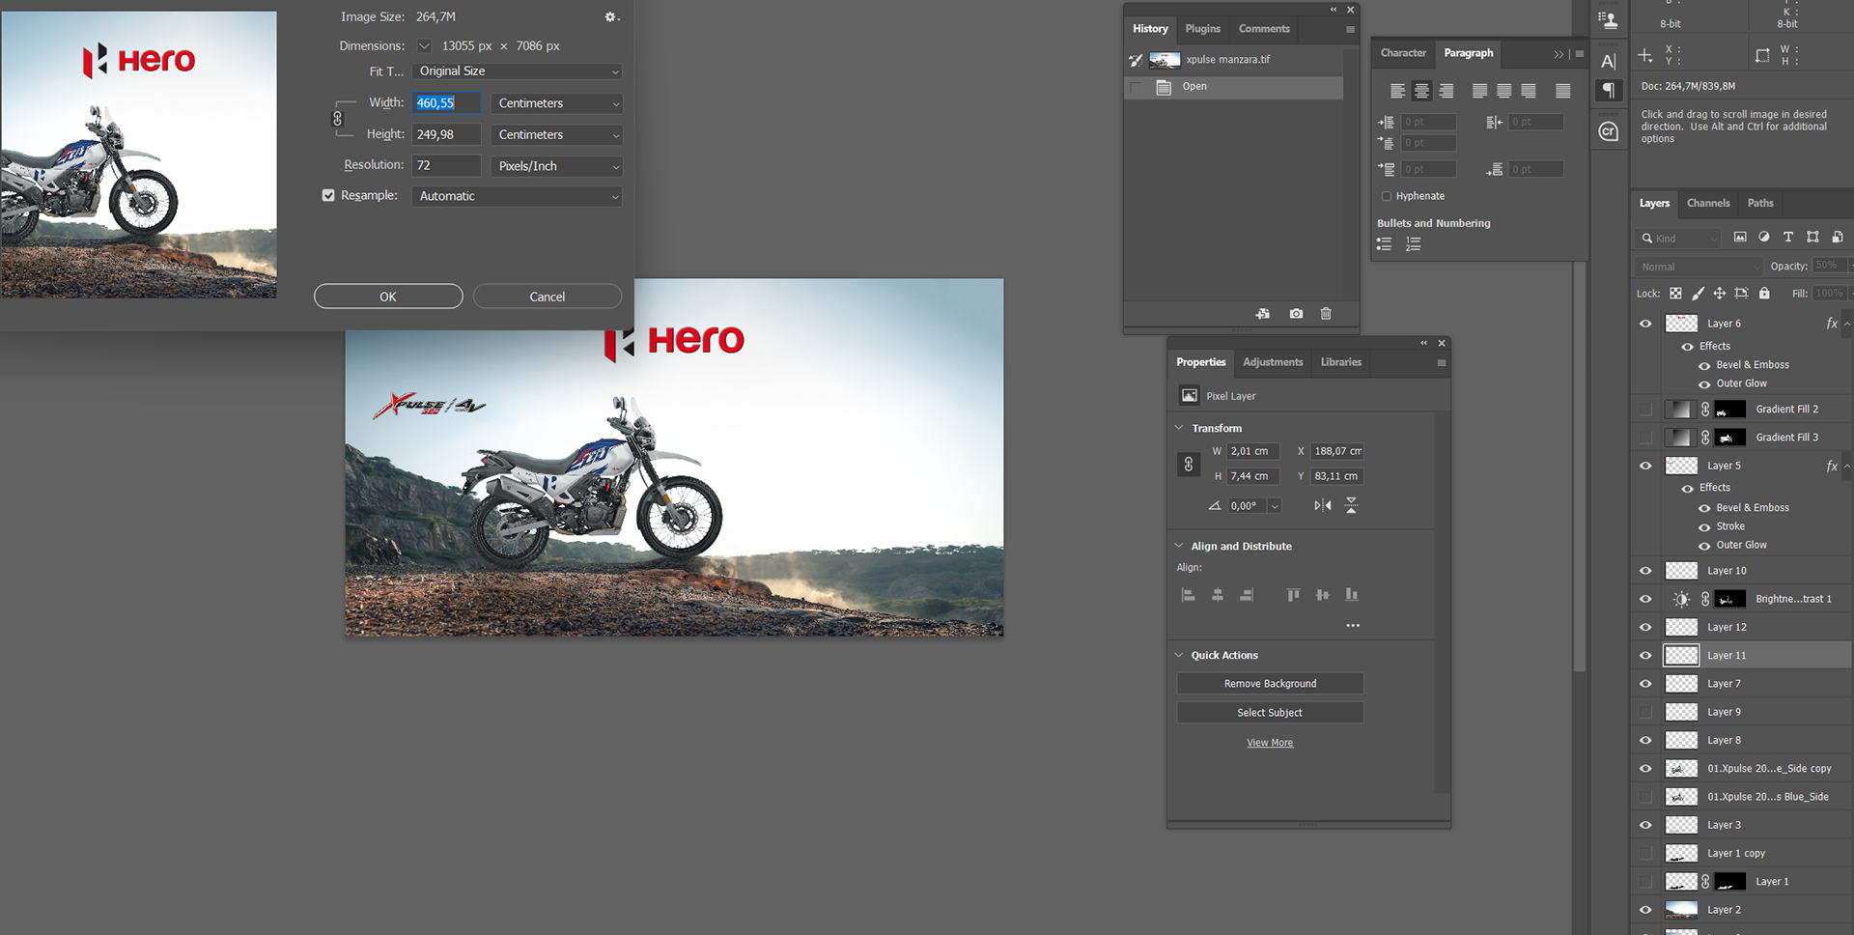Open the Paragraph panel dock icon
The width and height of the screenshot is (1854, 935).
click(1608, 91)
